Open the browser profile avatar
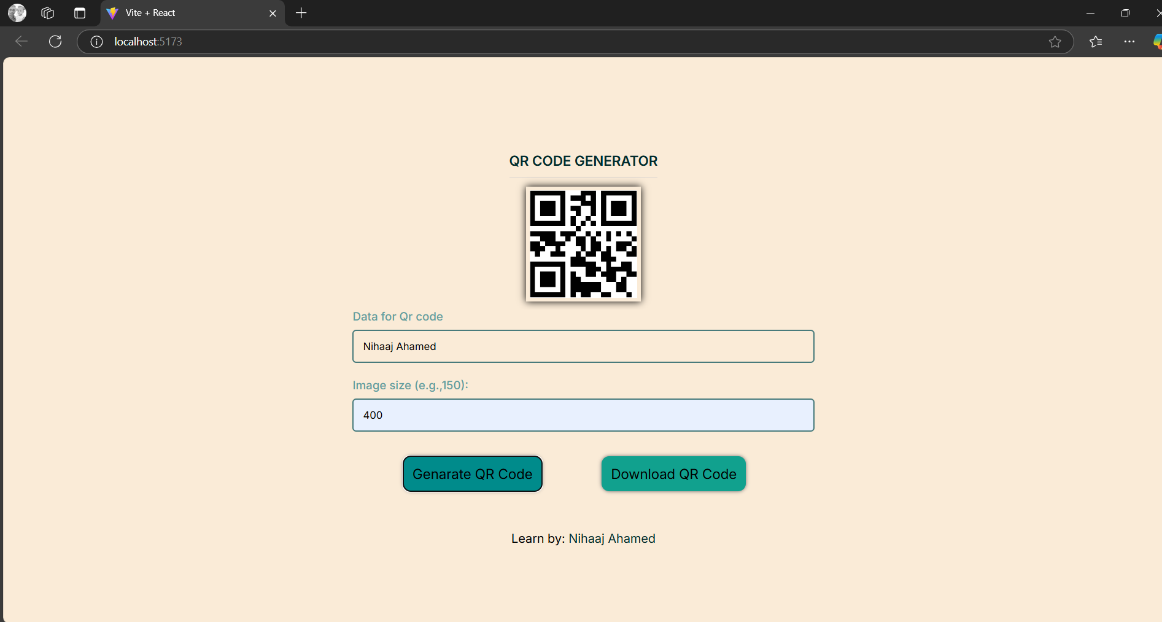1162x622 pixels. pos(17,13)
